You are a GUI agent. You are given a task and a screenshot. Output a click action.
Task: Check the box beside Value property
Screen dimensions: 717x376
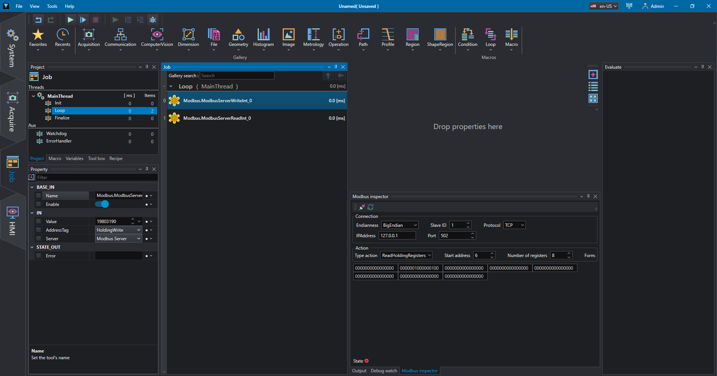(x=38, y=222)
